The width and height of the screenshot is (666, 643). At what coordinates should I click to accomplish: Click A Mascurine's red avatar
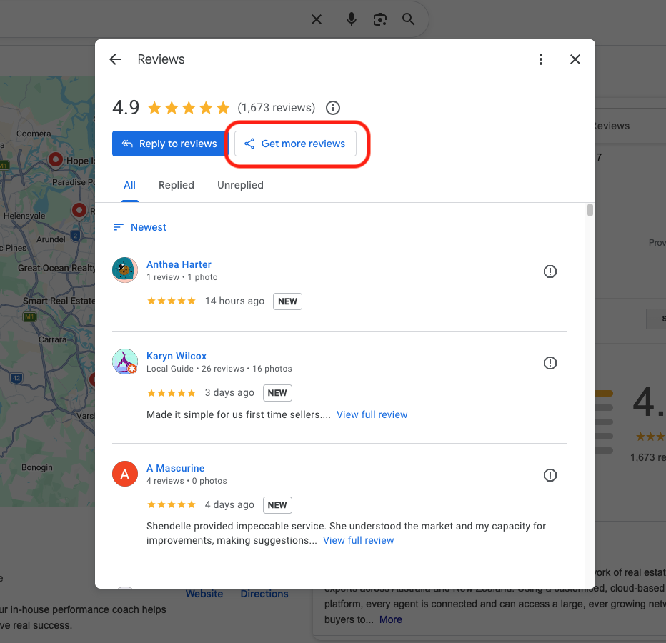pyautogui.click(x=125, y=474)
